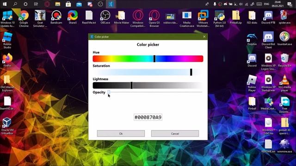Open Recycle Bin icon
The height and width of the screenshot is (166, 296).
click(x=284, y=60)
